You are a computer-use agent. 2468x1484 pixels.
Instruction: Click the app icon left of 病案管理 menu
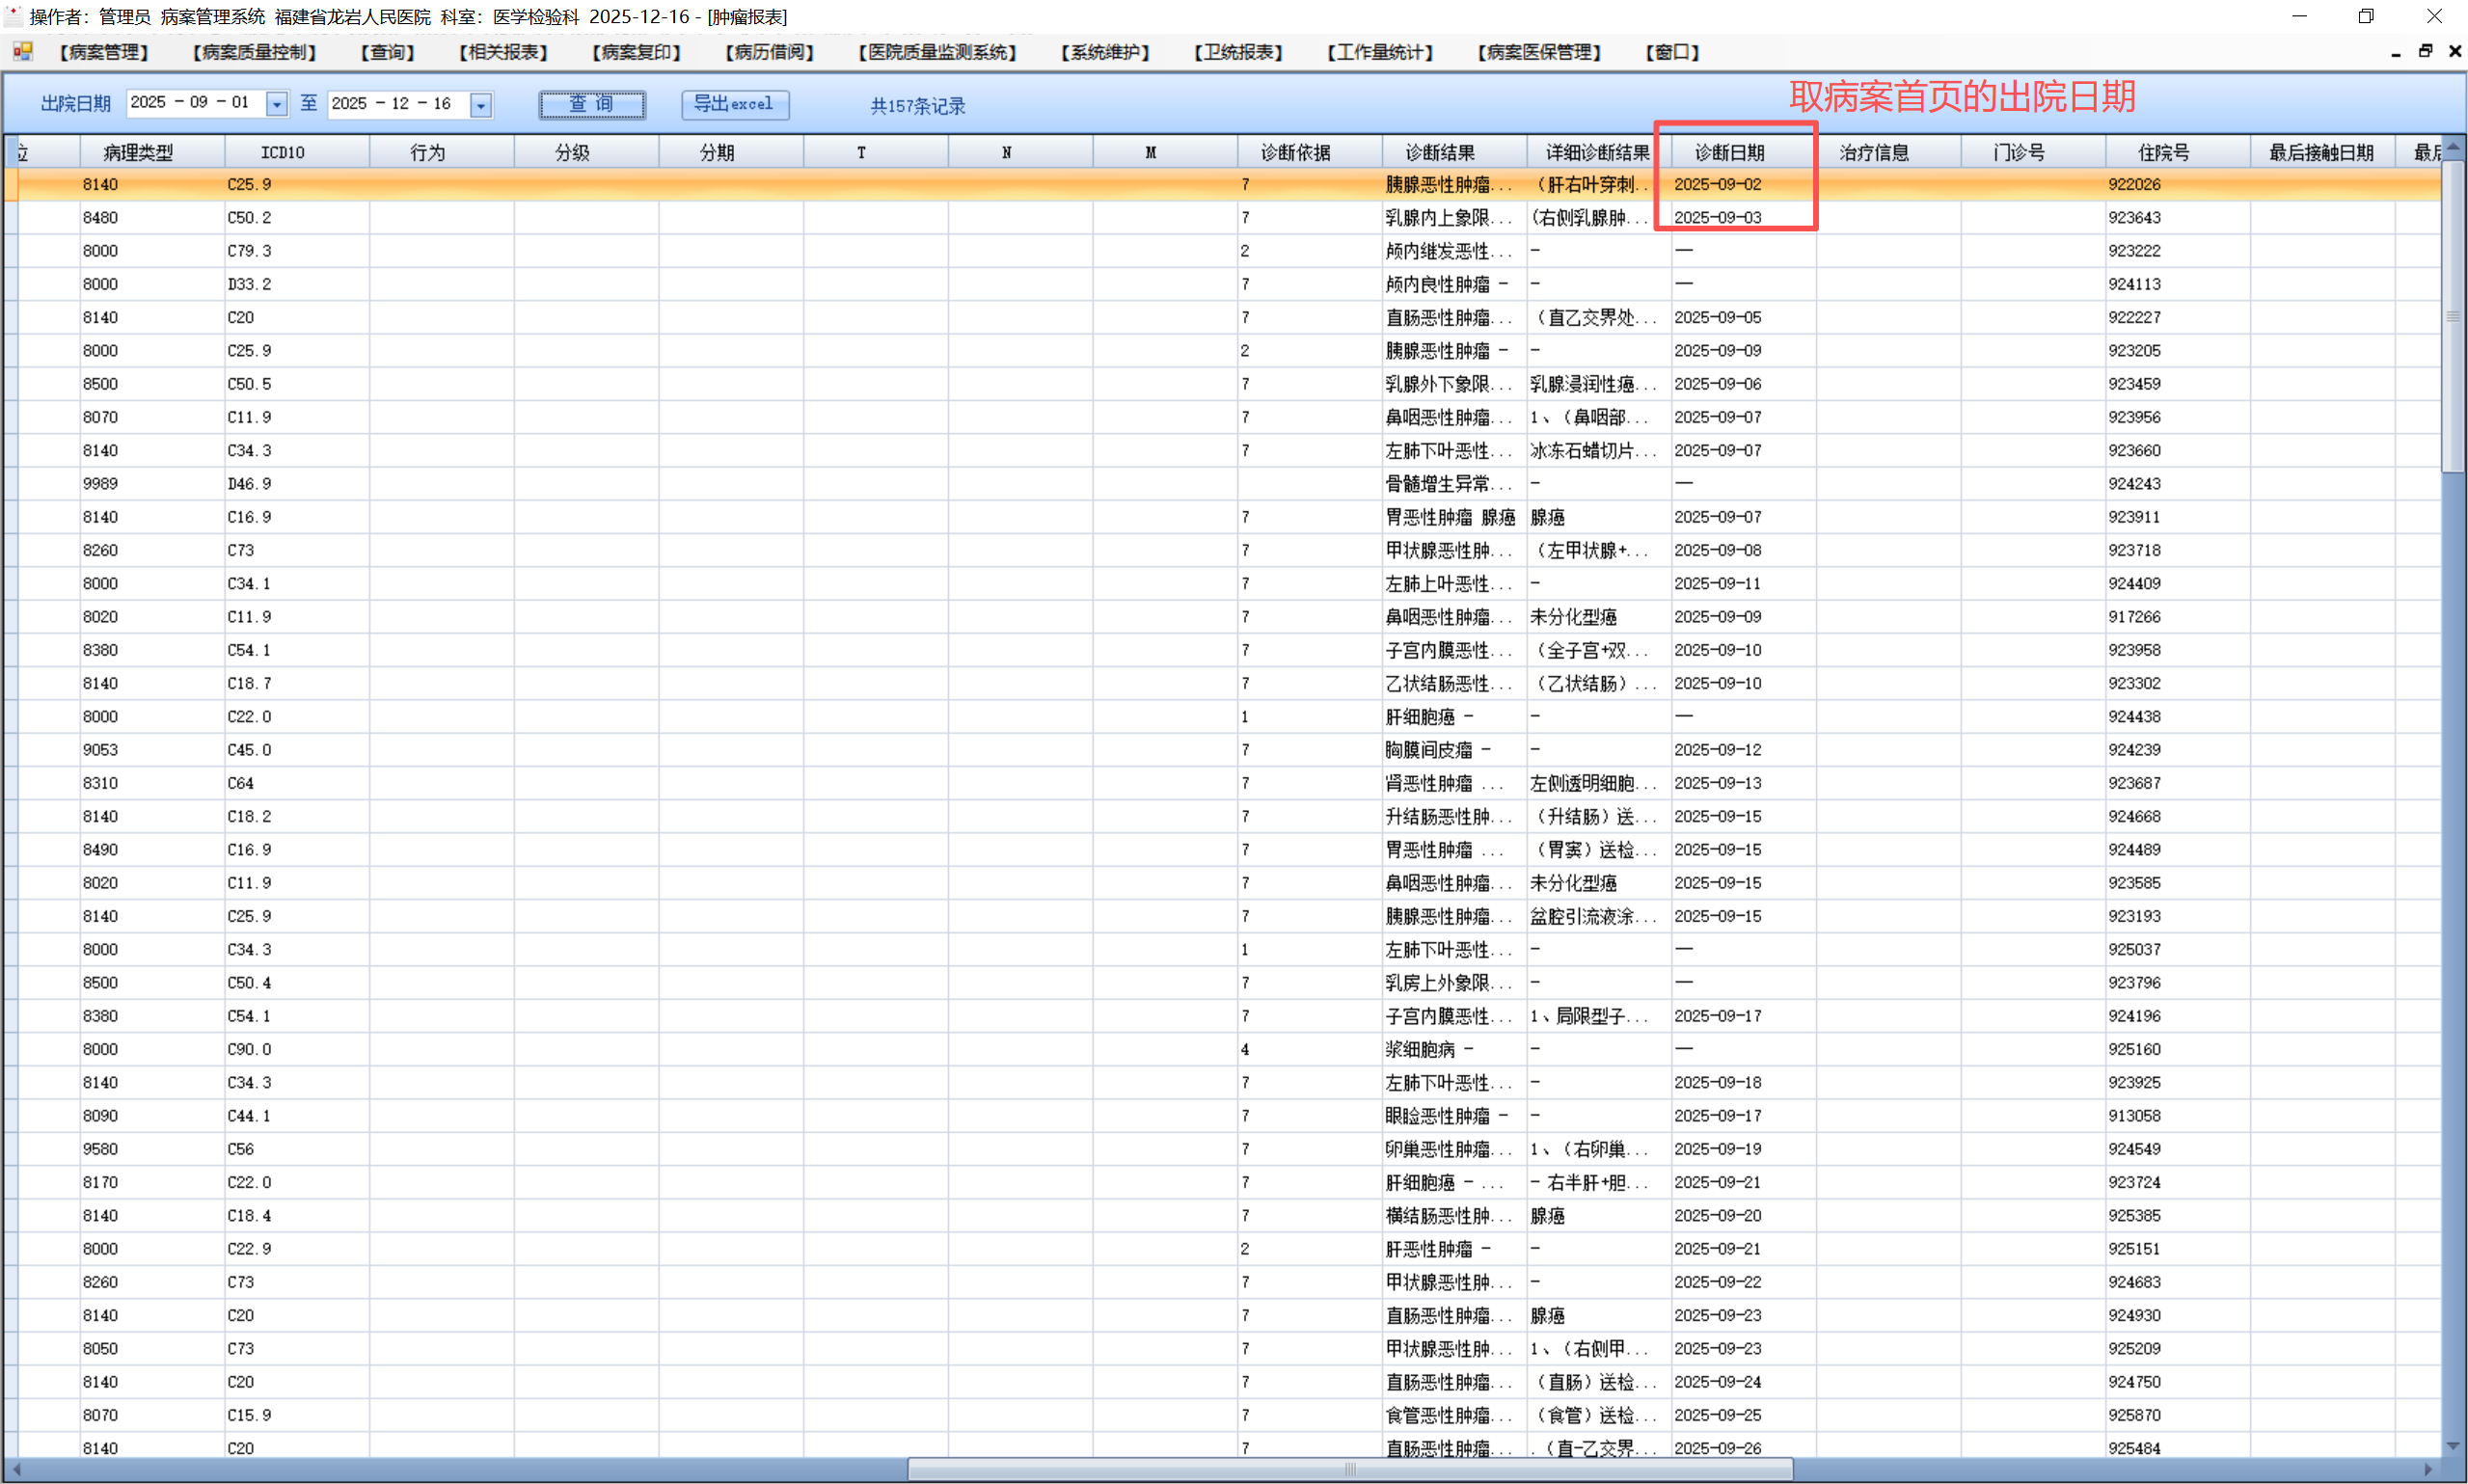(x=22, y=51)
